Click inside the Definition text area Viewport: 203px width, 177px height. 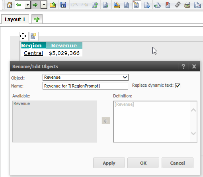(x=155, y=122)
